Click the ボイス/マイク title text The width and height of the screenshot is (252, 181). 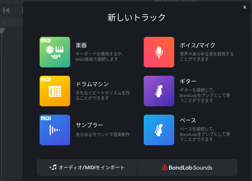point(198,45)
